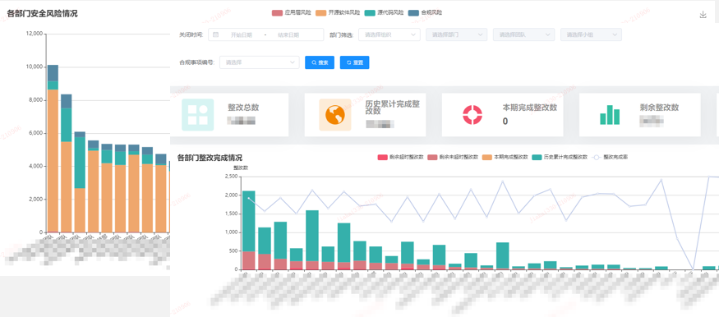This screenshot has width=719, height=317.
Task: Click the 重置 reset button
Action: 354,62
